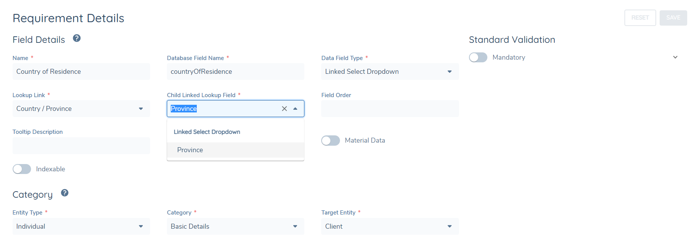Enable the Material Data toggle
The width and height of the screenshot is (696, 239).
pos(330,140)
